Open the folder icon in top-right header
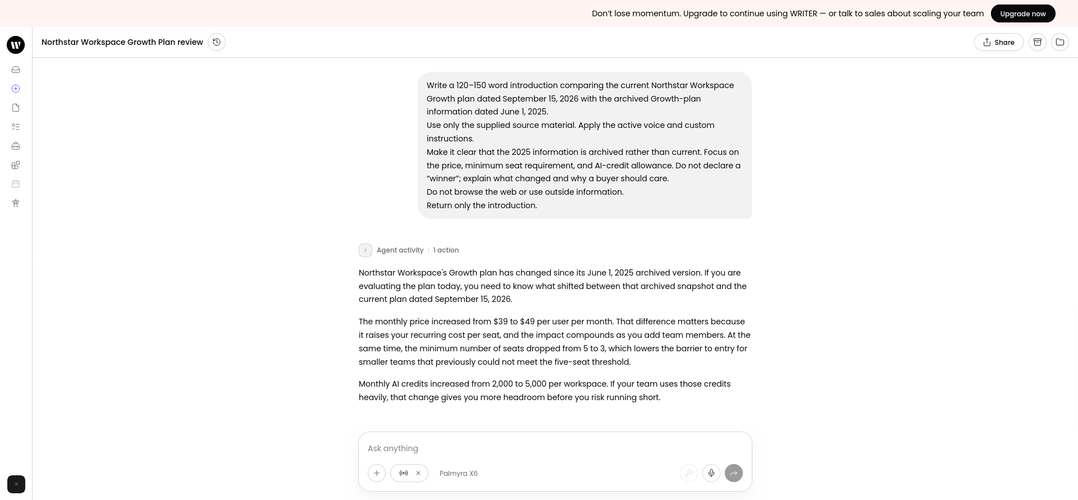Viewport: 1078px width, 500px height. tap(1060, 42)
